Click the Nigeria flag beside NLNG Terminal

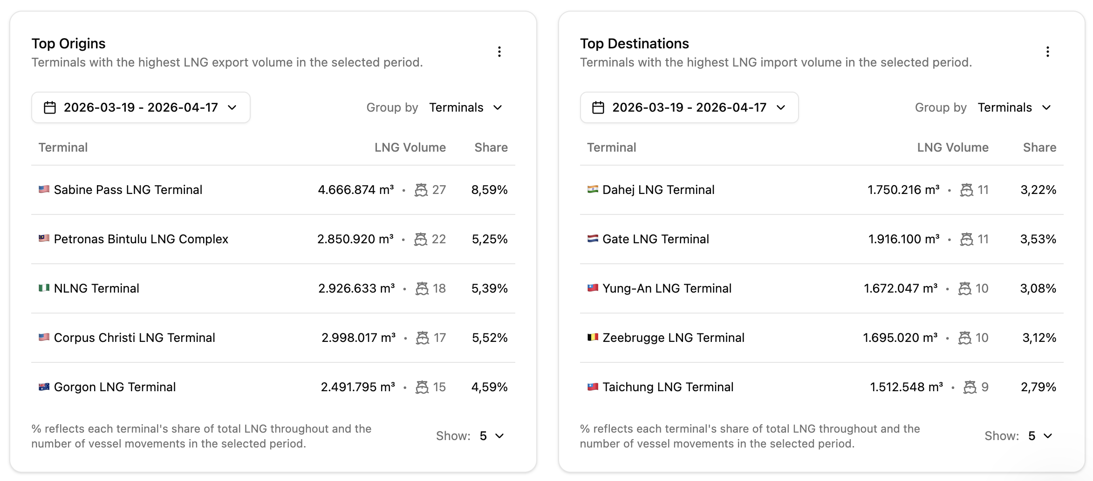44,288
